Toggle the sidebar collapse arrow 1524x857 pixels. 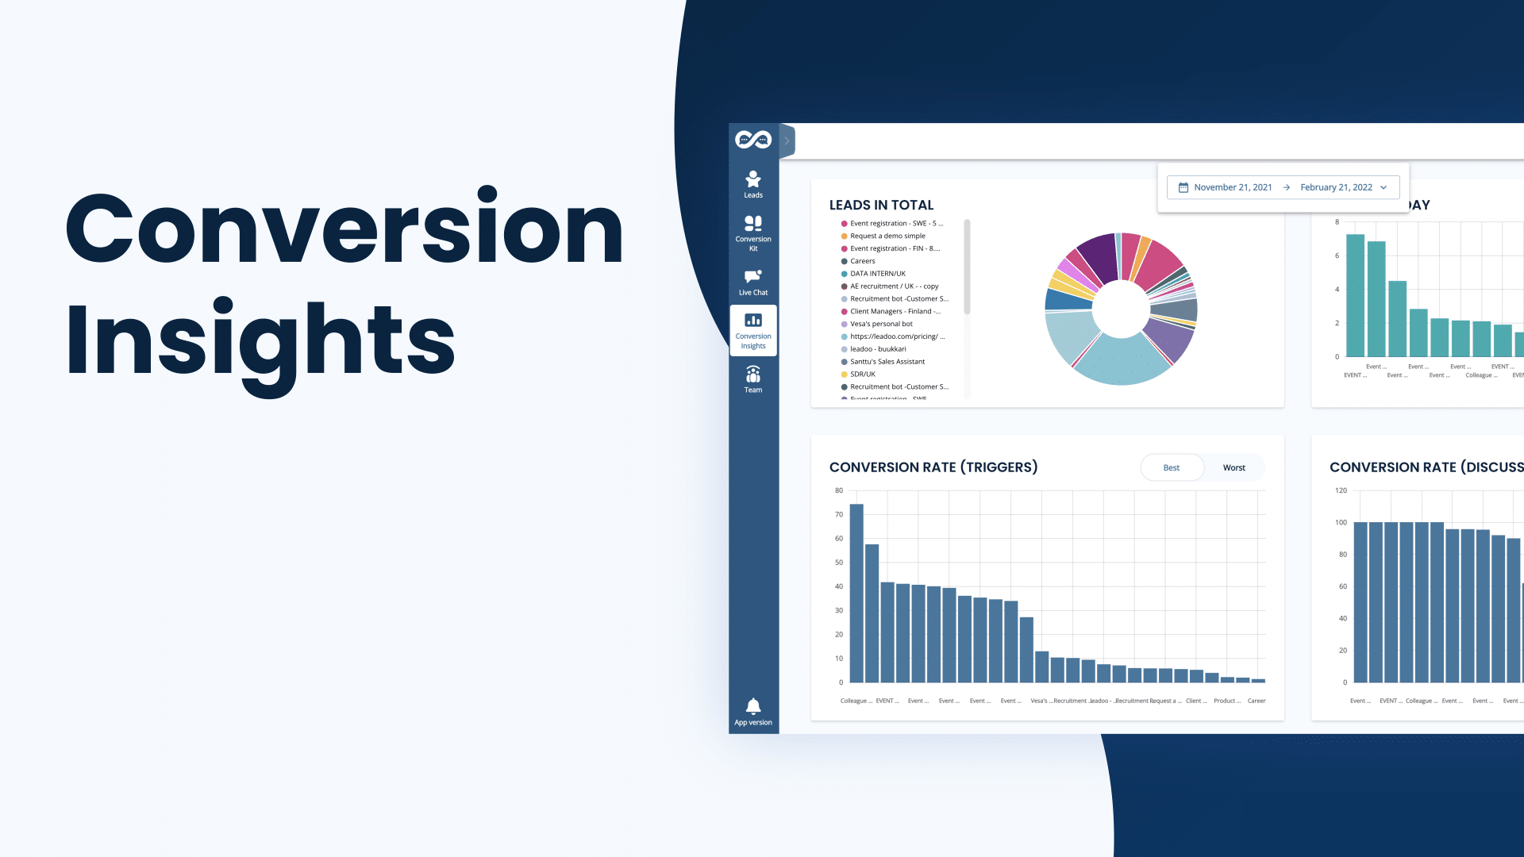[x=786, y=140]
